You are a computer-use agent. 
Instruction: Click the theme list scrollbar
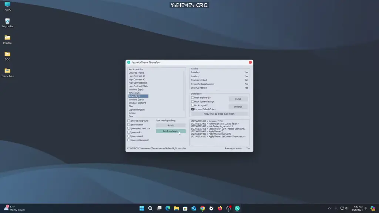(x=184, y=91)
